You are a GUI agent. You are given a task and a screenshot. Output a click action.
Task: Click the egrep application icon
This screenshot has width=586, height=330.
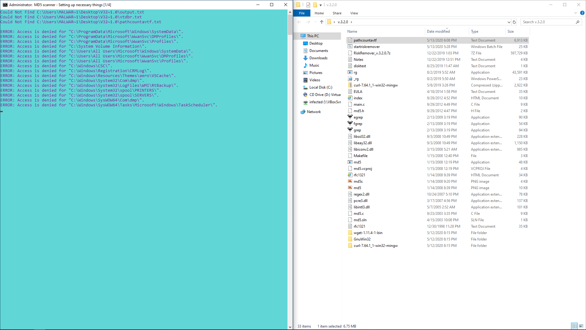tap(350, 117)
